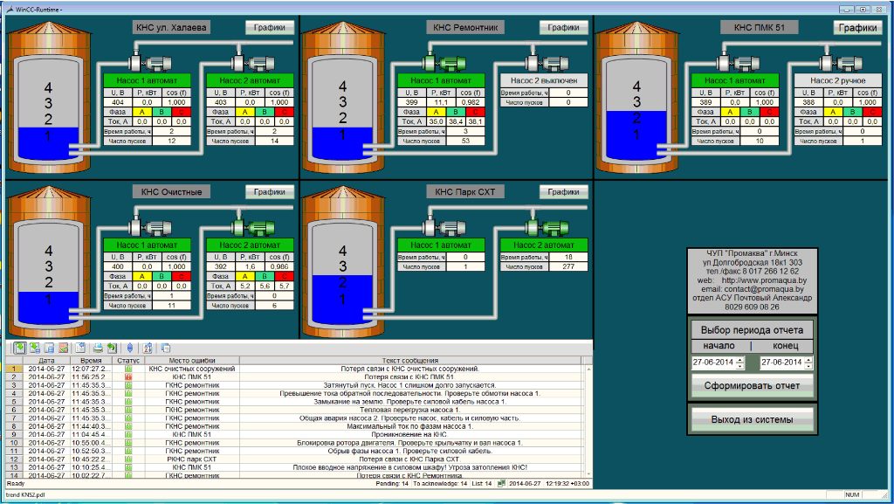
Task: Click red status icon of КНС ПМК 51 alarm
Action: pyautogui.click(x=128, y=376)
